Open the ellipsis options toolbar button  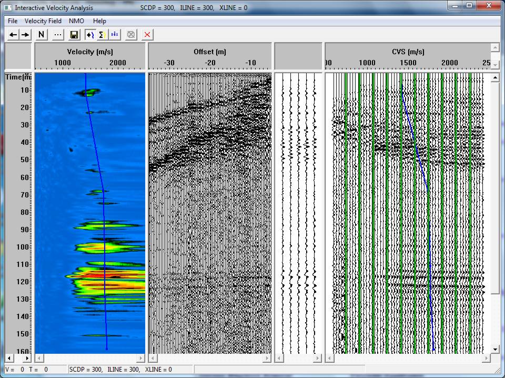pos(58,34)
